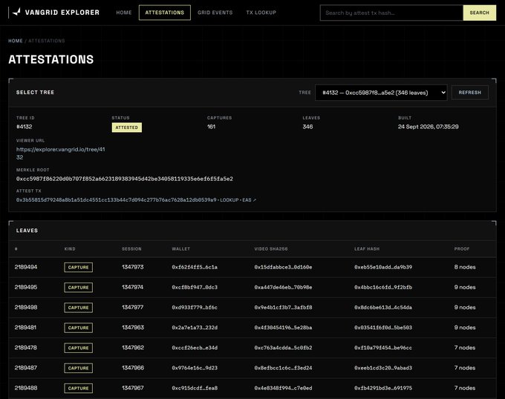This screenshot has height=399, width=505.
Task: Select the Attestations nav tab
Action: tap(165, 13)
